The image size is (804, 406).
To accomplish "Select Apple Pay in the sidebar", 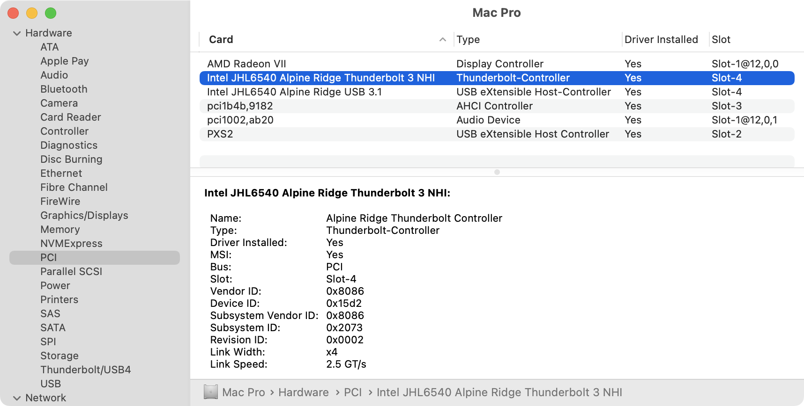I will point(65,61).
